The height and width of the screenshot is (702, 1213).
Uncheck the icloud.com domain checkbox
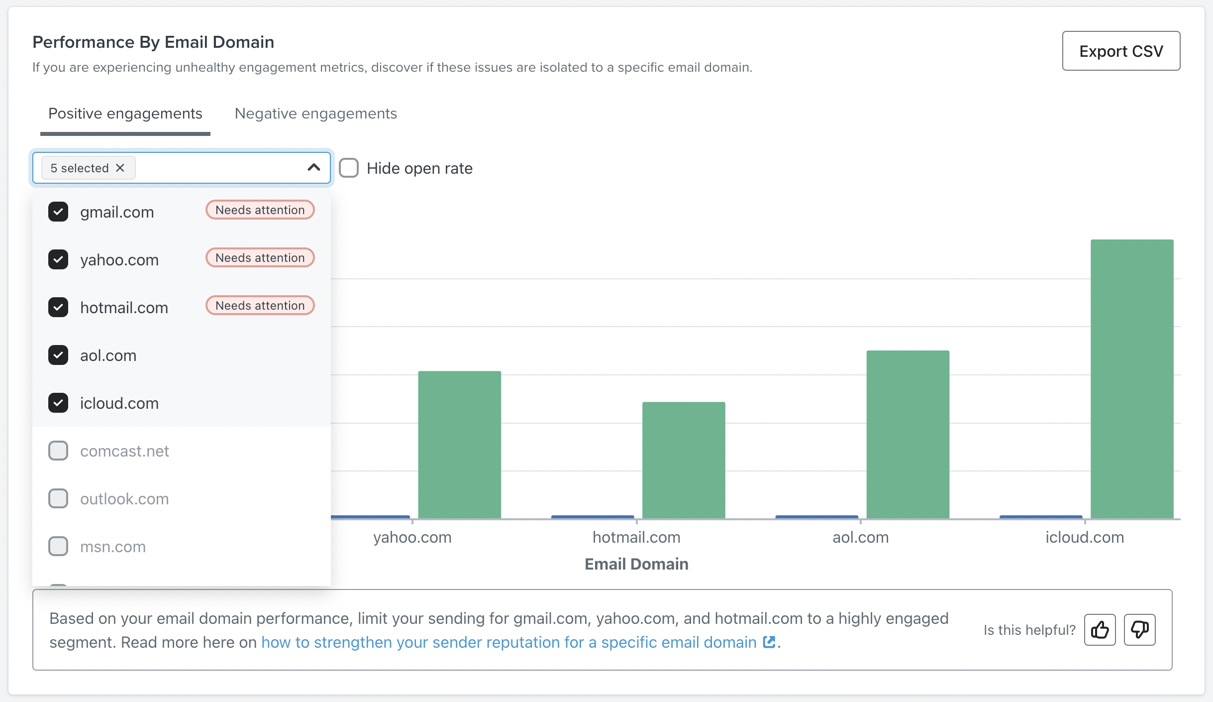pos(58,403)
